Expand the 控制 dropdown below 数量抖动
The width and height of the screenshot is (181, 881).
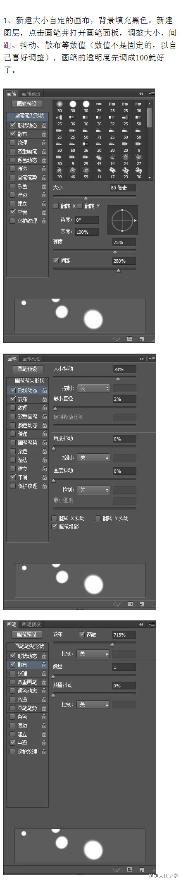[93, 704]
